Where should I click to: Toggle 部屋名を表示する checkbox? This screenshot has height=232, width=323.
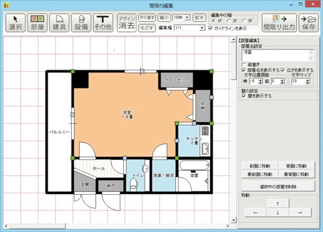[244, 70]
